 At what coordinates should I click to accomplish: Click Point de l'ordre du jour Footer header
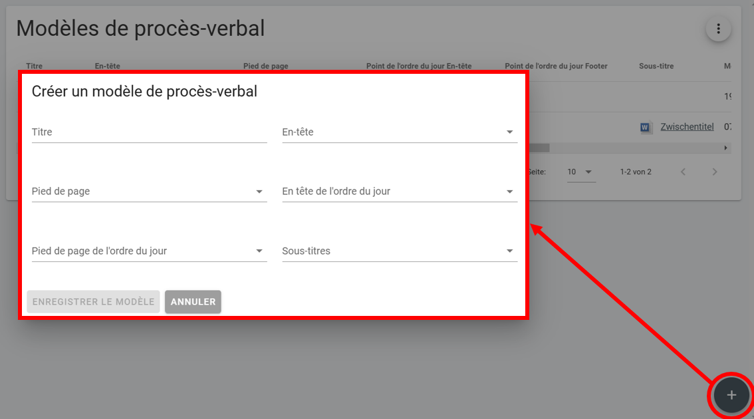(556, 66)
